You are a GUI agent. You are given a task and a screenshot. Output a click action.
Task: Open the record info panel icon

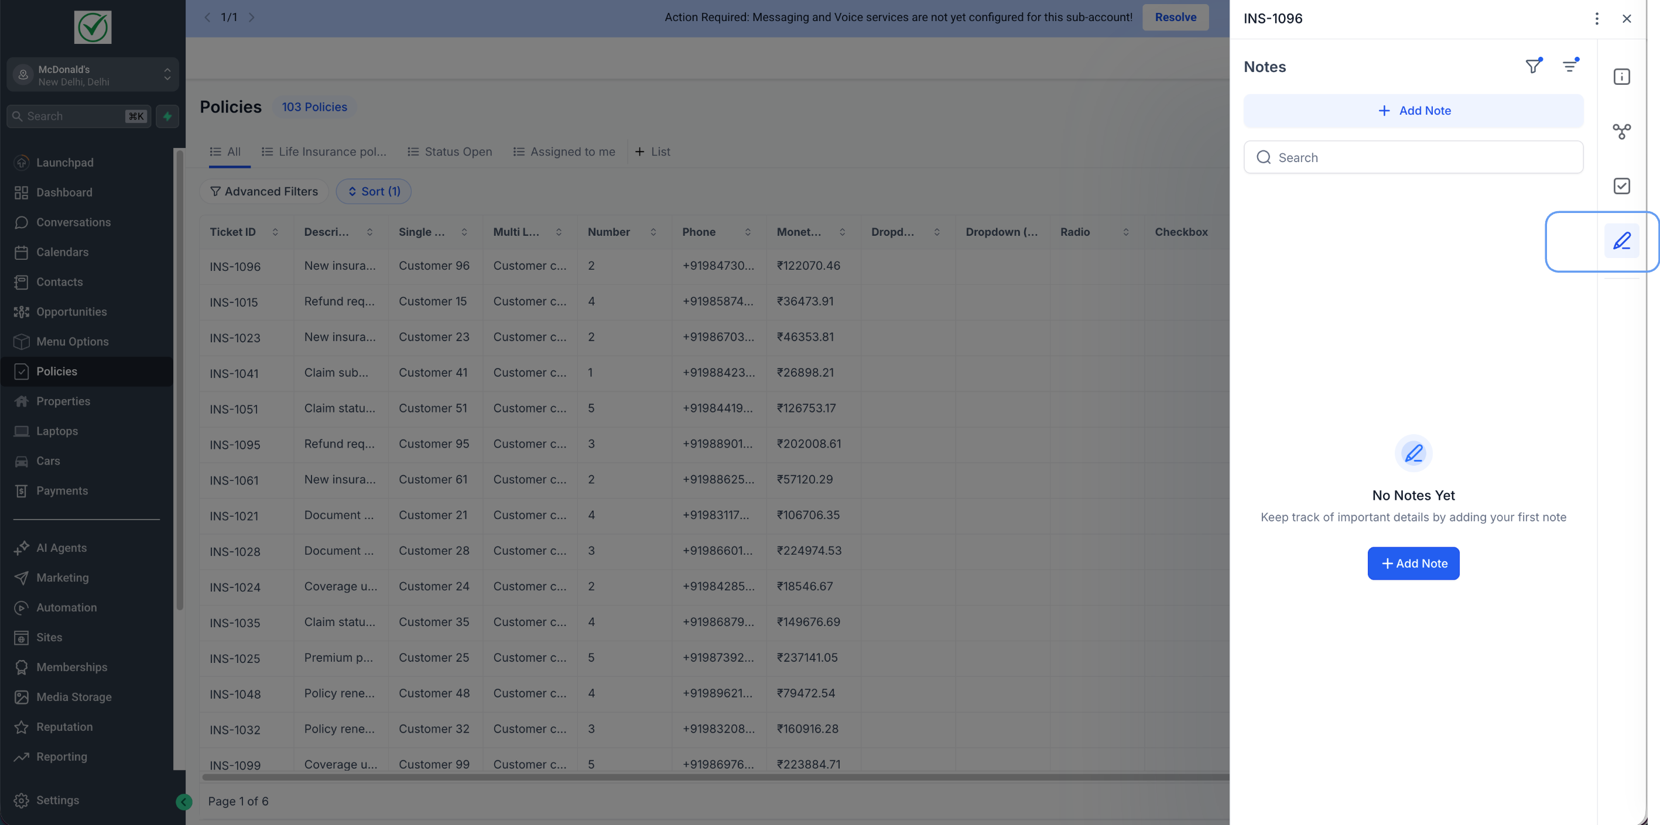point(1621,77)
